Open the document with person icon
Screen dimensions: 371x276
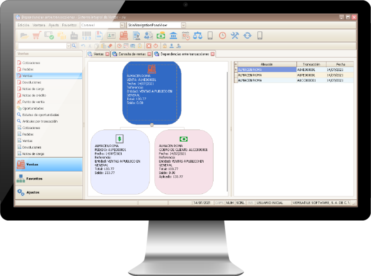[136, 35]
